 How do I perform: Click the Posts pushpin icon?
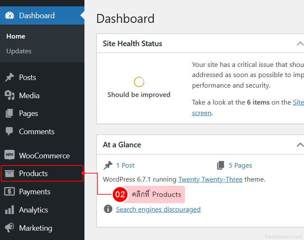(x=9, y=77)
